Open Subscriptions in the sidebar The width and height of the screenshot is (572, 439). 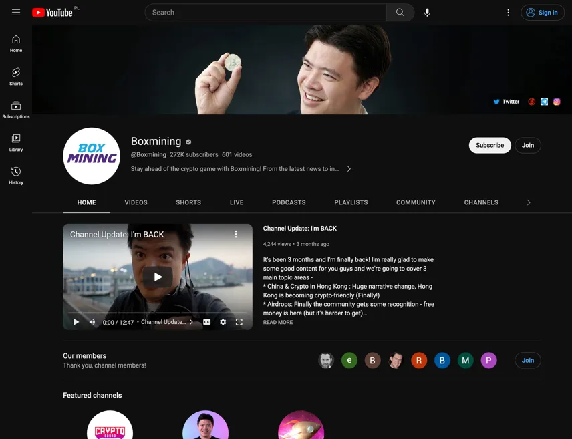click(16, 110)
